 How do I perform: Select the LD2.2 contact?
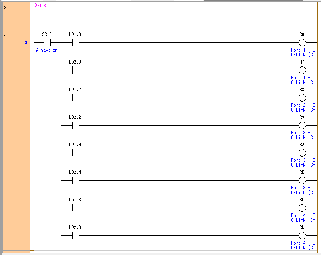75,125
